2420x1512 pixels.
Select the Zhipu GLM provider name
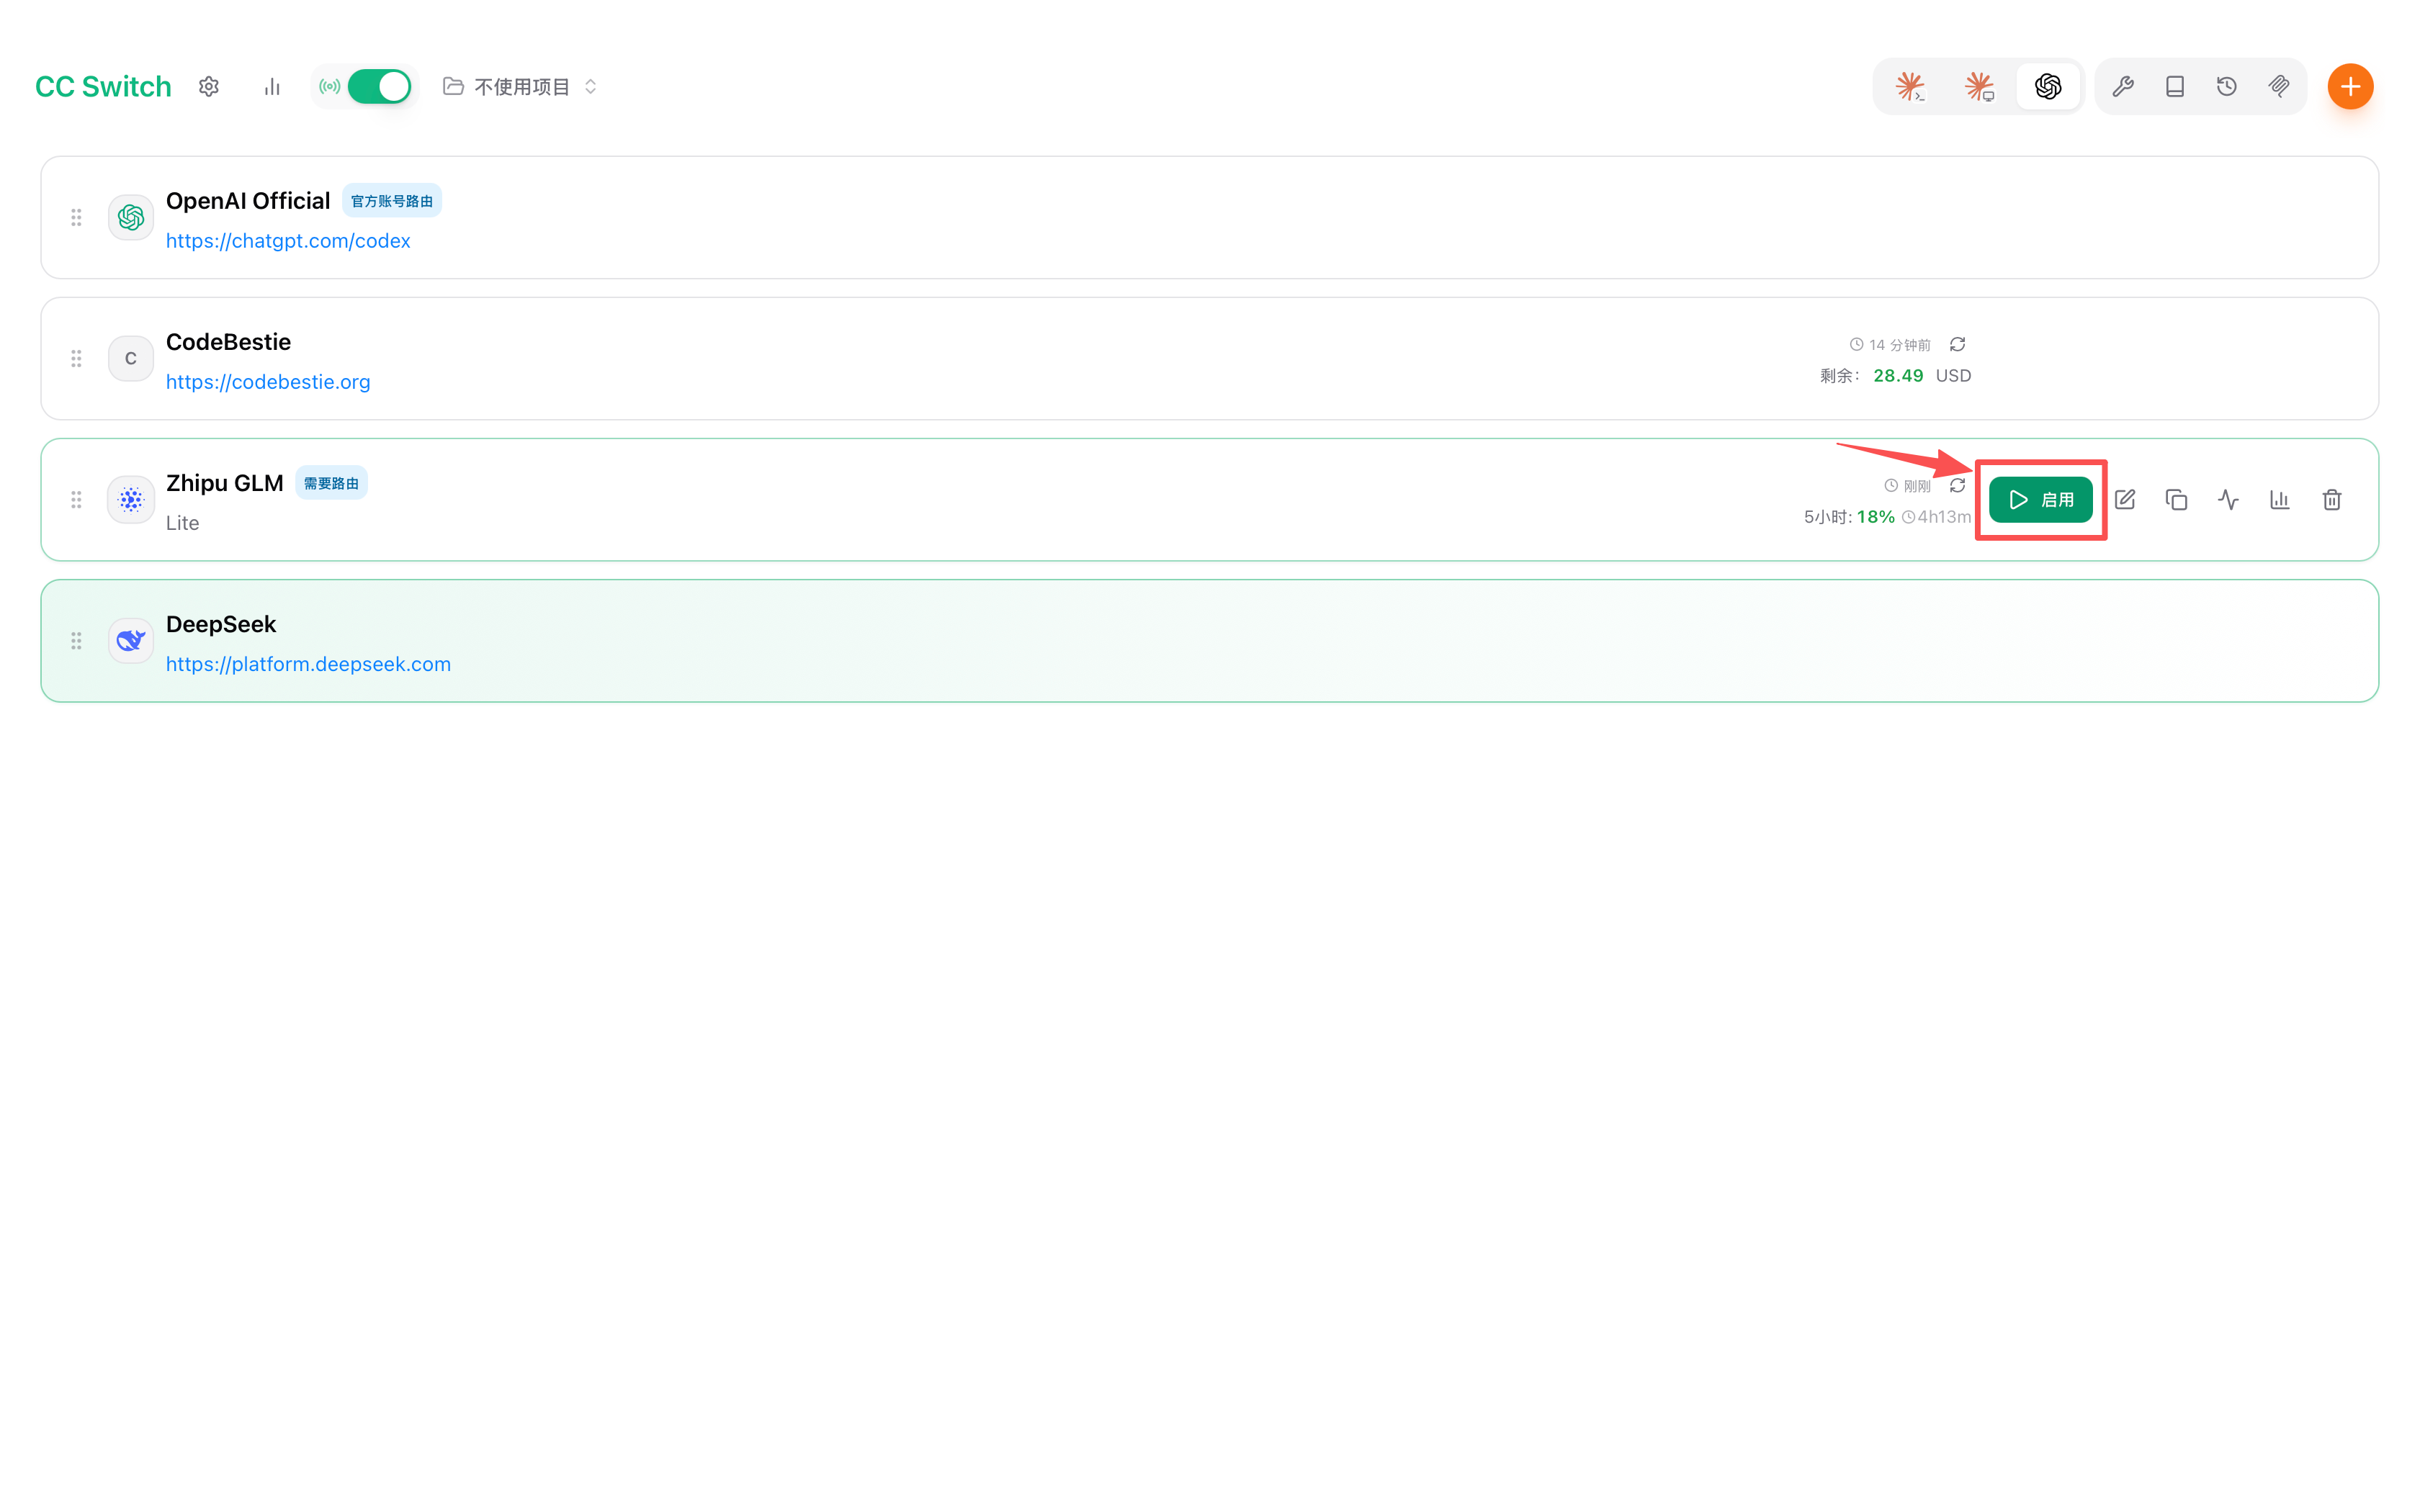tap(225, 483)
